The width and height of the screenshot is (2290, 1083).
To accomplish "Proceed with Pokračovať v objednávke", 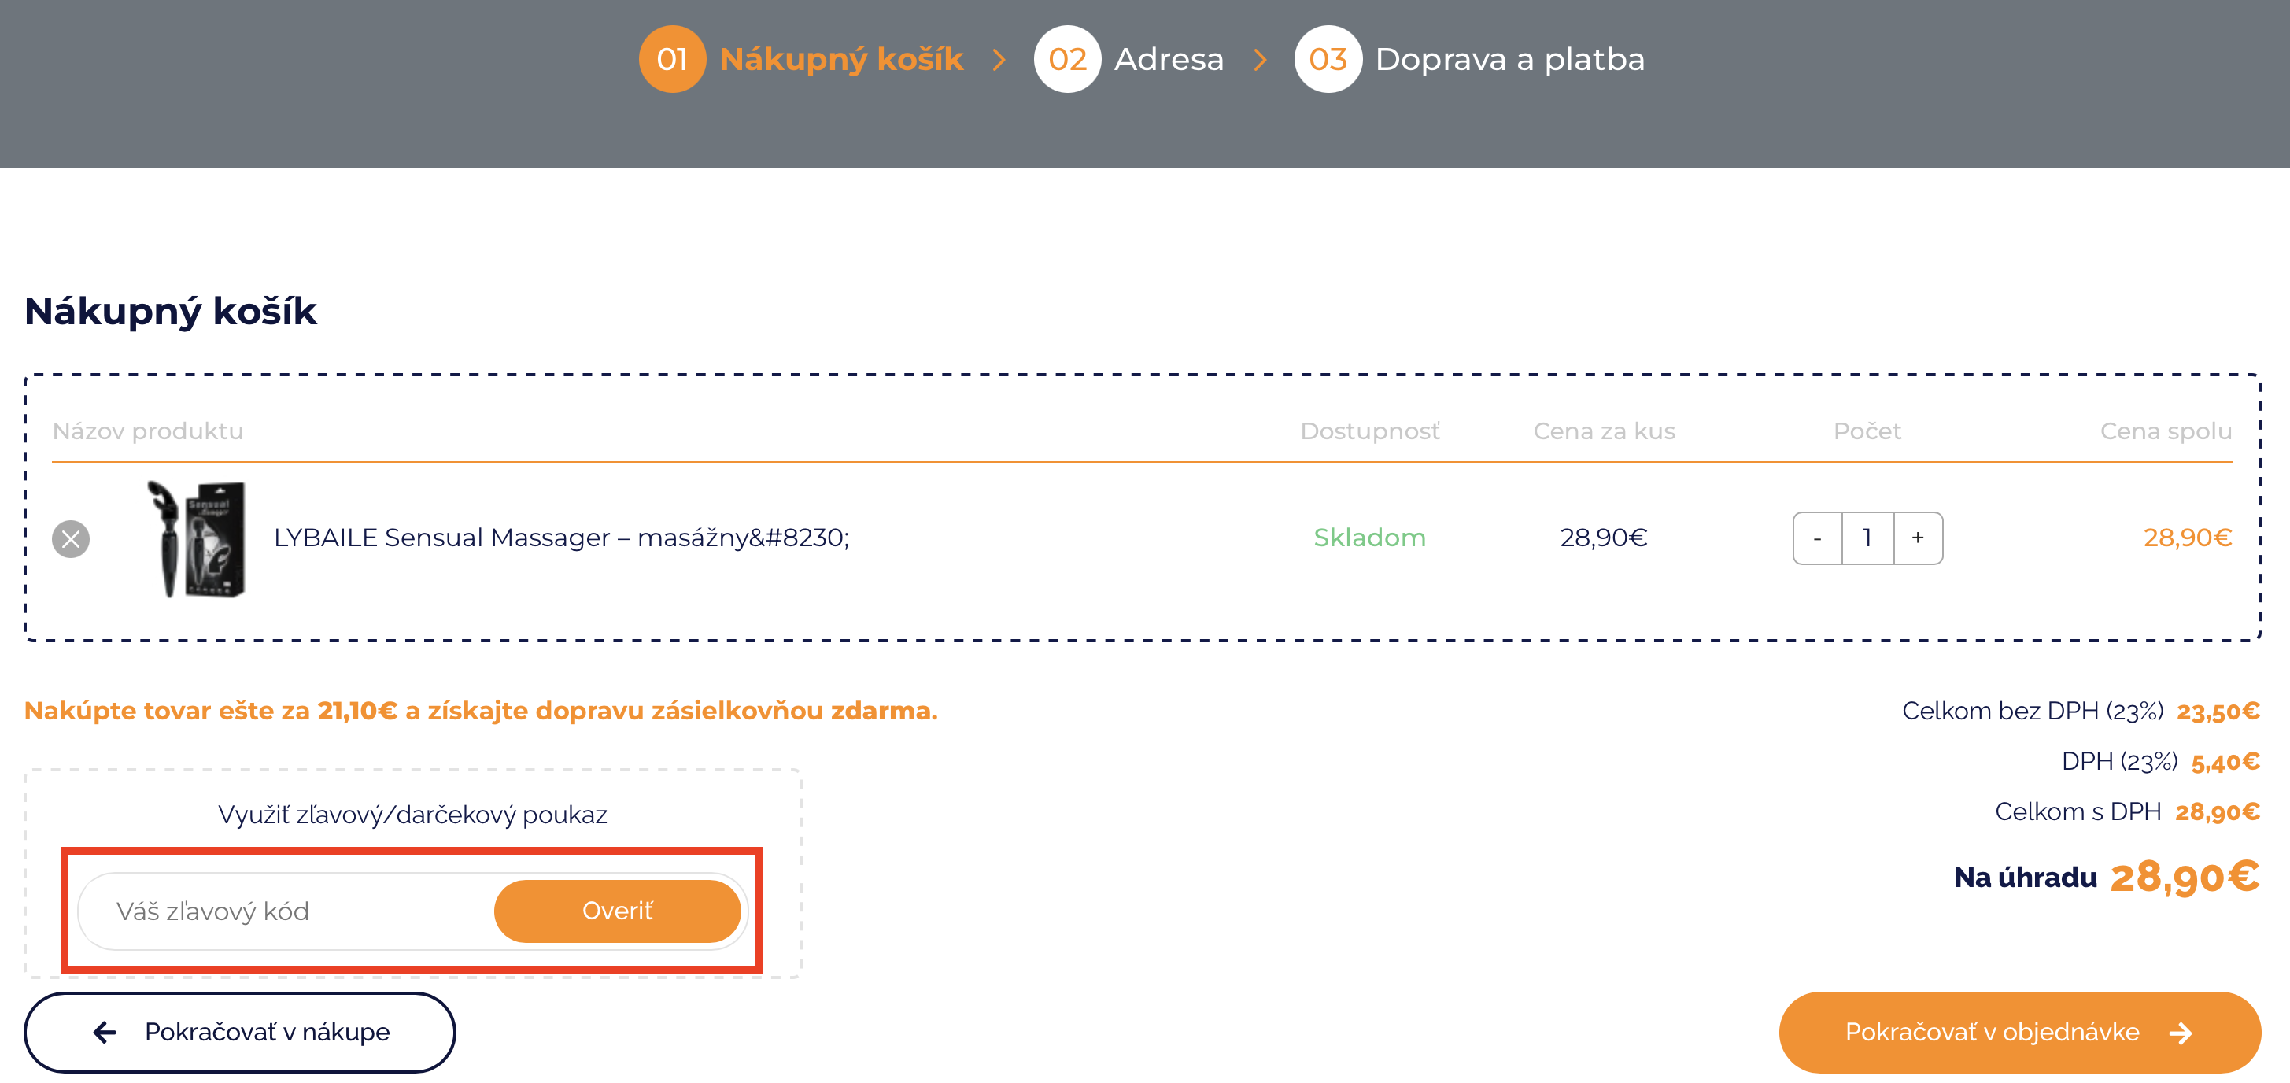I will point(2019,1031).
